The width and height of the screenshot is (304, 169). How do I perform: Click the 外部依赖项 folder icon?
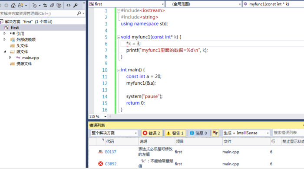tap(13, 40)
